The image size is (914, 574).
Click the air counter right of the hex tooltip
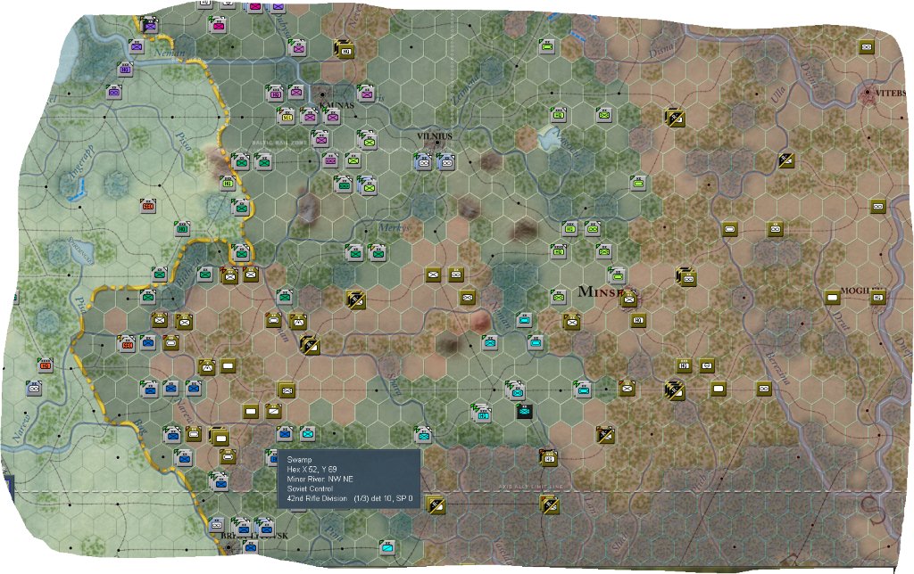(435, 504)
